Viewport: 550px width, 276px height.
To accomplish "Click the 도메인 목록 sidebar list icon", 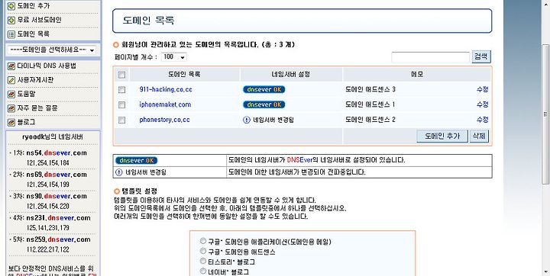I will (x=11, y=34).
